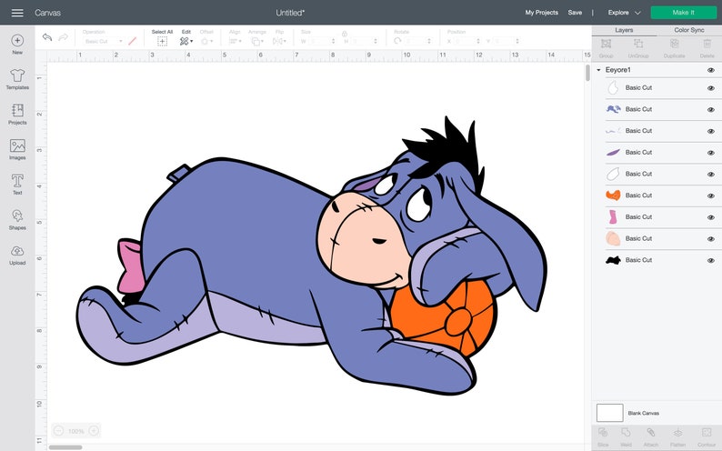Click the 100% zoom level
The image size is (722, 451).
pos(76,431)
